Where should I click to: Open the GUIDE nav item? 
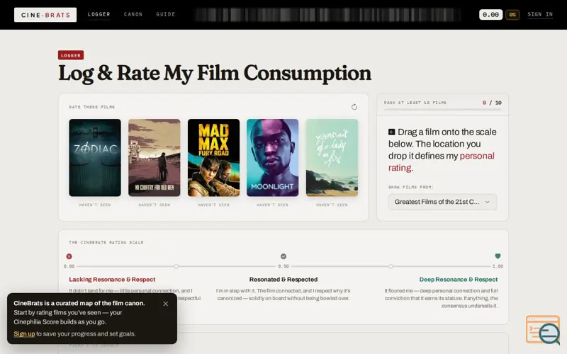point(166,14)
